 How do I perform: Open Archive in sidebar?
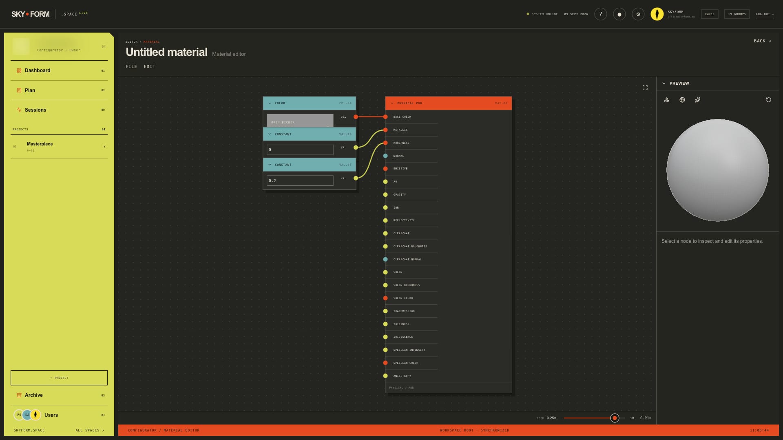point(59,395)
